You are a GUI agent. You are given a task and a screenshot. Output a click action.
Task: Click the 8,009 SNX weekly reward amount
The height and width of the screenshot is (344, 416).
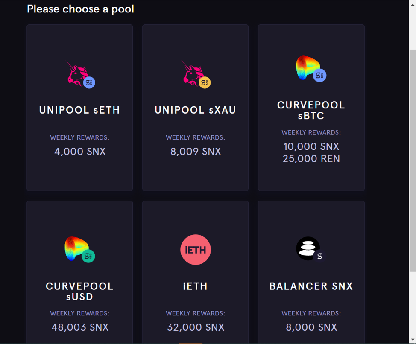point(196,152)
